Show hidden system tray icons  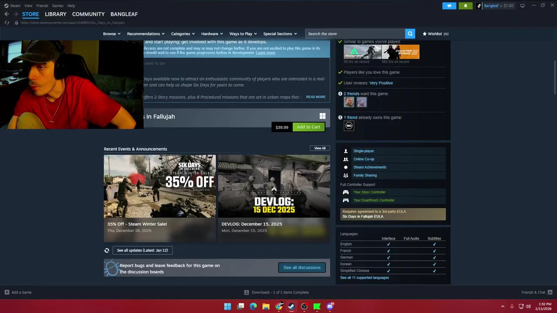coord(503,306)
